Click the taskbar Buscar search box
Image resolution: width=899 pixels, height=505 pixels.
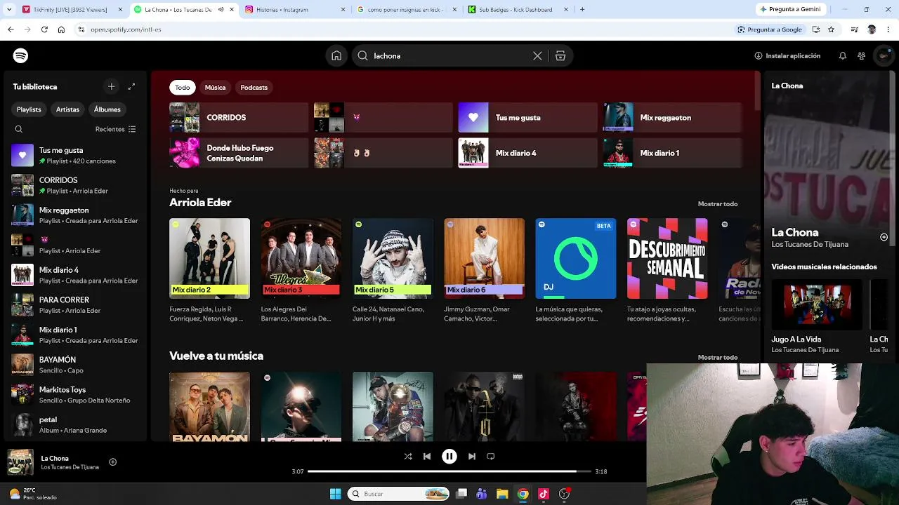click(399, 494)
